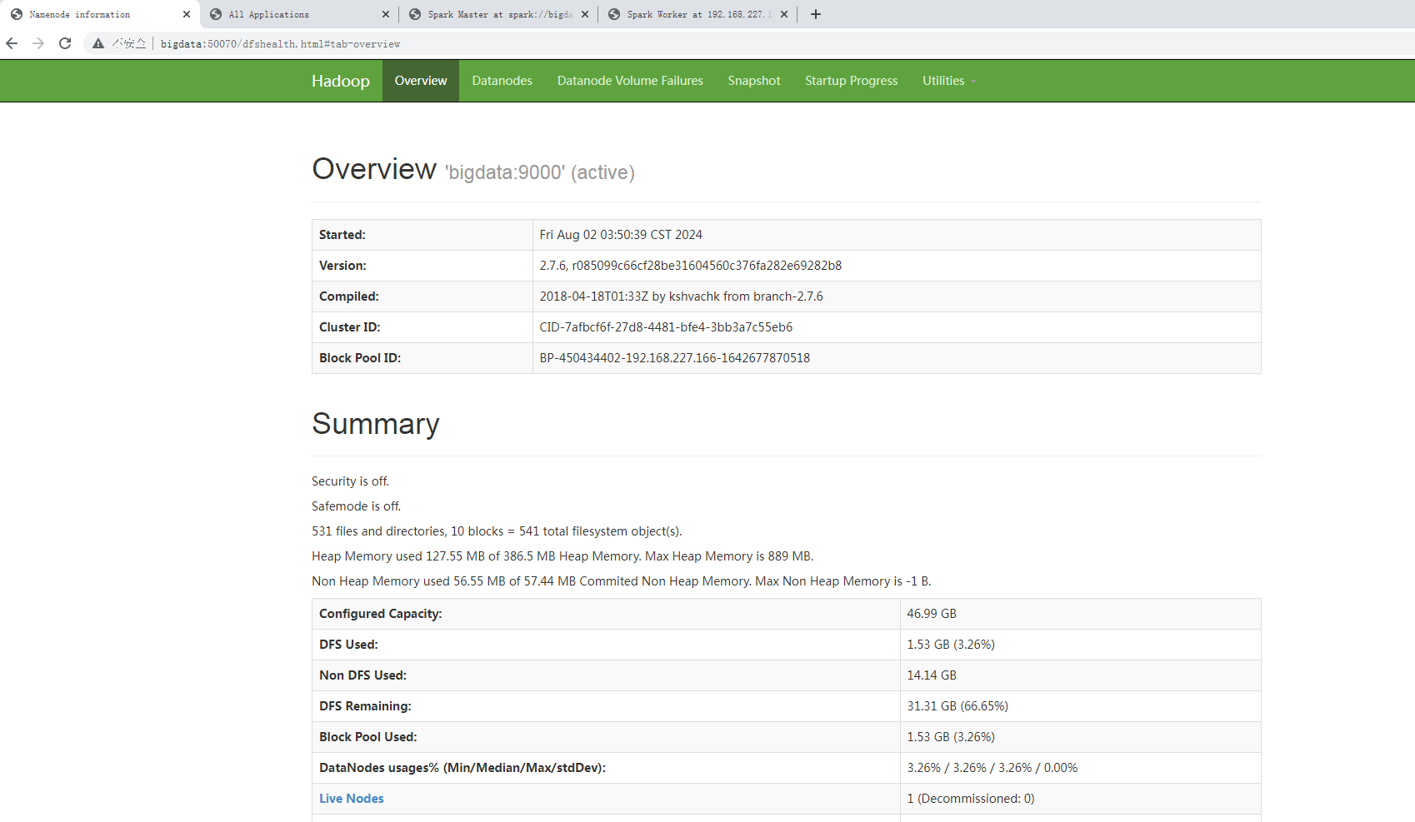
Task: Click the 'DFS Used:' row label
Action: pyautogui.click(x=348, y=645)
